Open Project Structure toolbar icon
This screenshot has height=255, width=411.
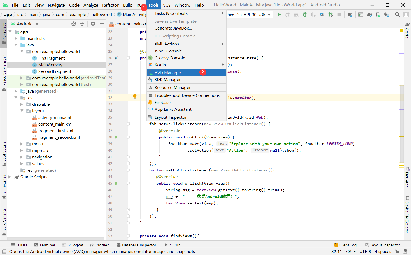coord(350,15)
